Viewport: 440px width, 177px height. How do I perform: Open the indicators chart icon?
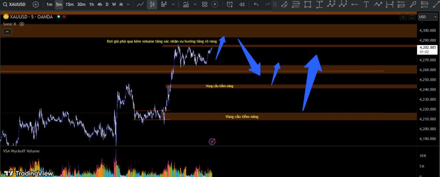coord(186,4)
